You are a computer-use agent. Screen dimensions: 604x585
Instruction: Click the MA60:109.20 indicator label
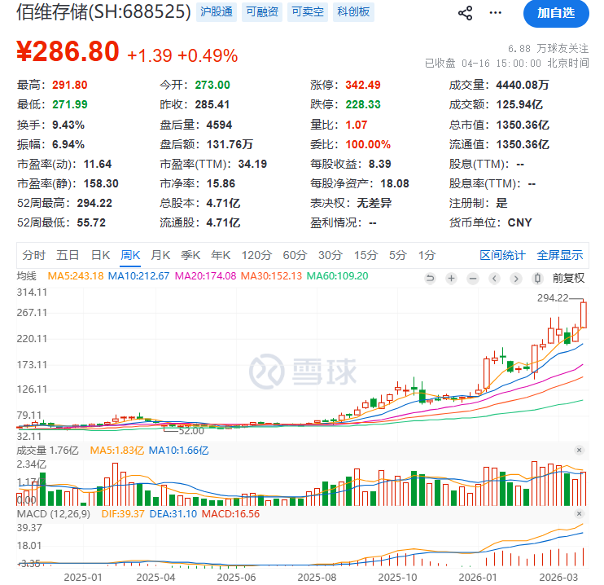click(338, 276)
